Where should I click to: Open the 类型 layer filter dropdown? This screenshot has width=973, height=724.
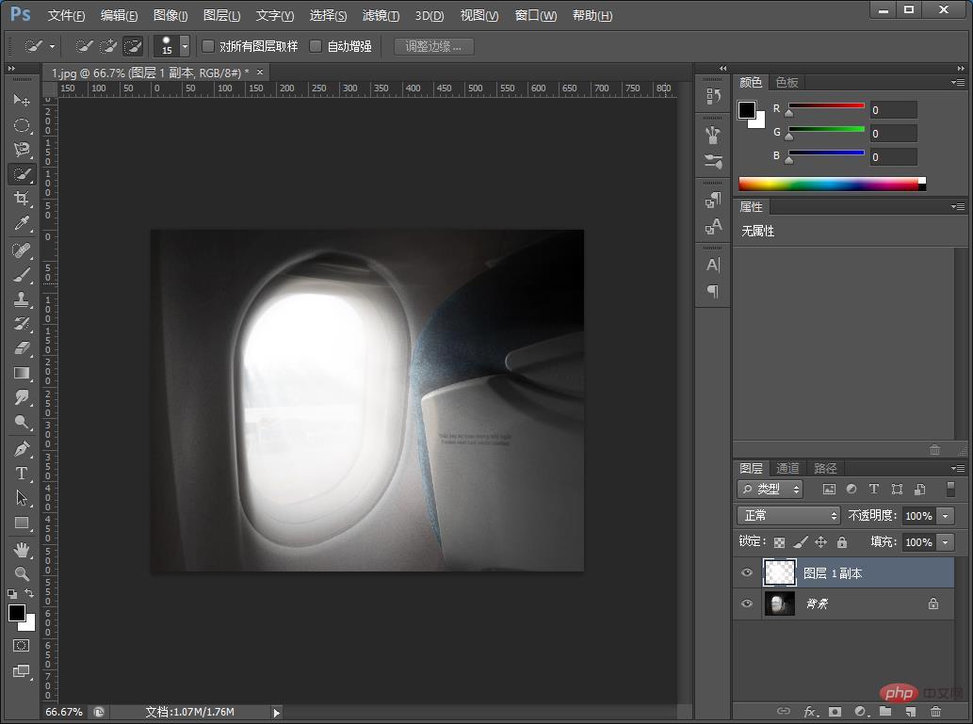pos(770,489)
